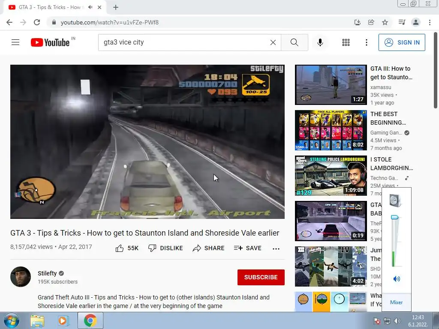Click the install/download icon in address bar
Image resolution: width=439 pixels, height=329 pixels.
[x=357, y=22]
